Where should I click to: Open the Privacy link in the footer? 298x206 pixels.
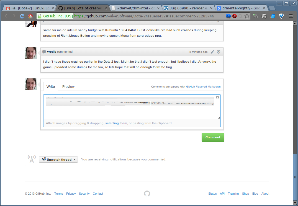click(x=71, y=194)
